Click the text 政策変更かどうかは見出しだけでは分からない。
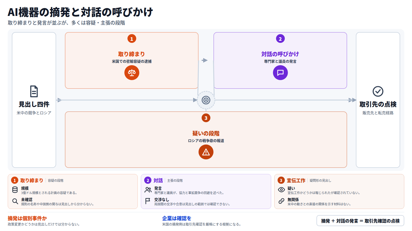This screenshot has width=412, height=231. point(44,224)
